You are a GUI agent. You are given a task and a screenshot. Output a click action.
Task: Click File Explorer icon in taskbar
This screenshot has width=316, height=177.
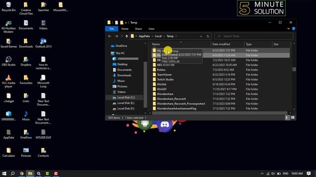(x=30, y=174)
